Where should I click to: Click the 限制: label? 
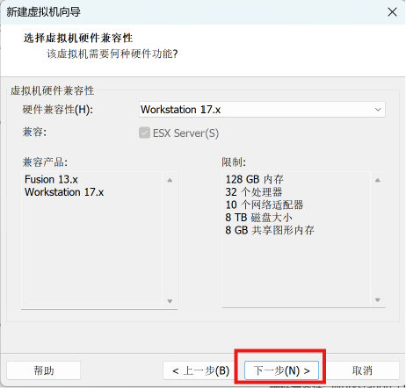tap(234, 162)
